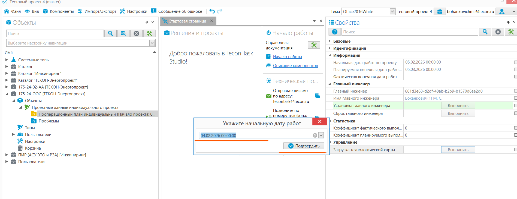Click the undo arrow in the toolbar

tap(212, 11)
